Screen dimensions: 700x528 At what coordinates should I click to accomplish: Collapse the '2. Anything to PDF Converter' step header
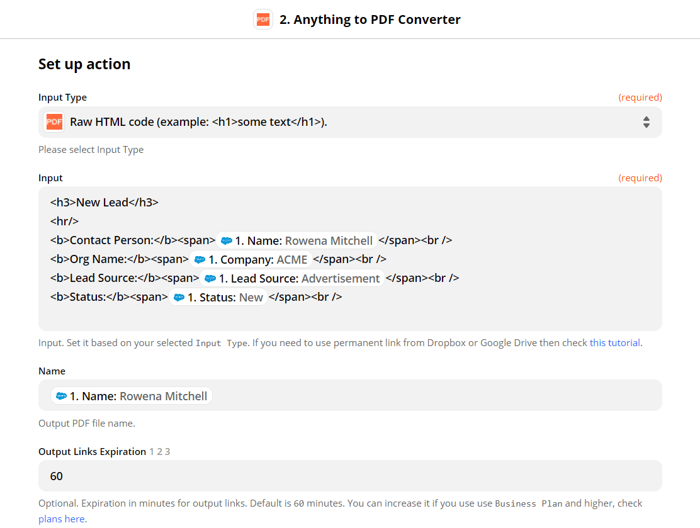370,19
